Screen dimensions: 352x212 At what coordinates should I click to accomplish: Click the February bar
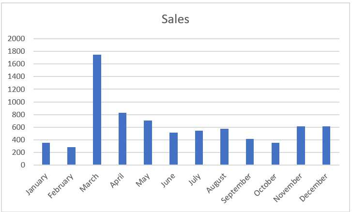[x=71, y=156]
